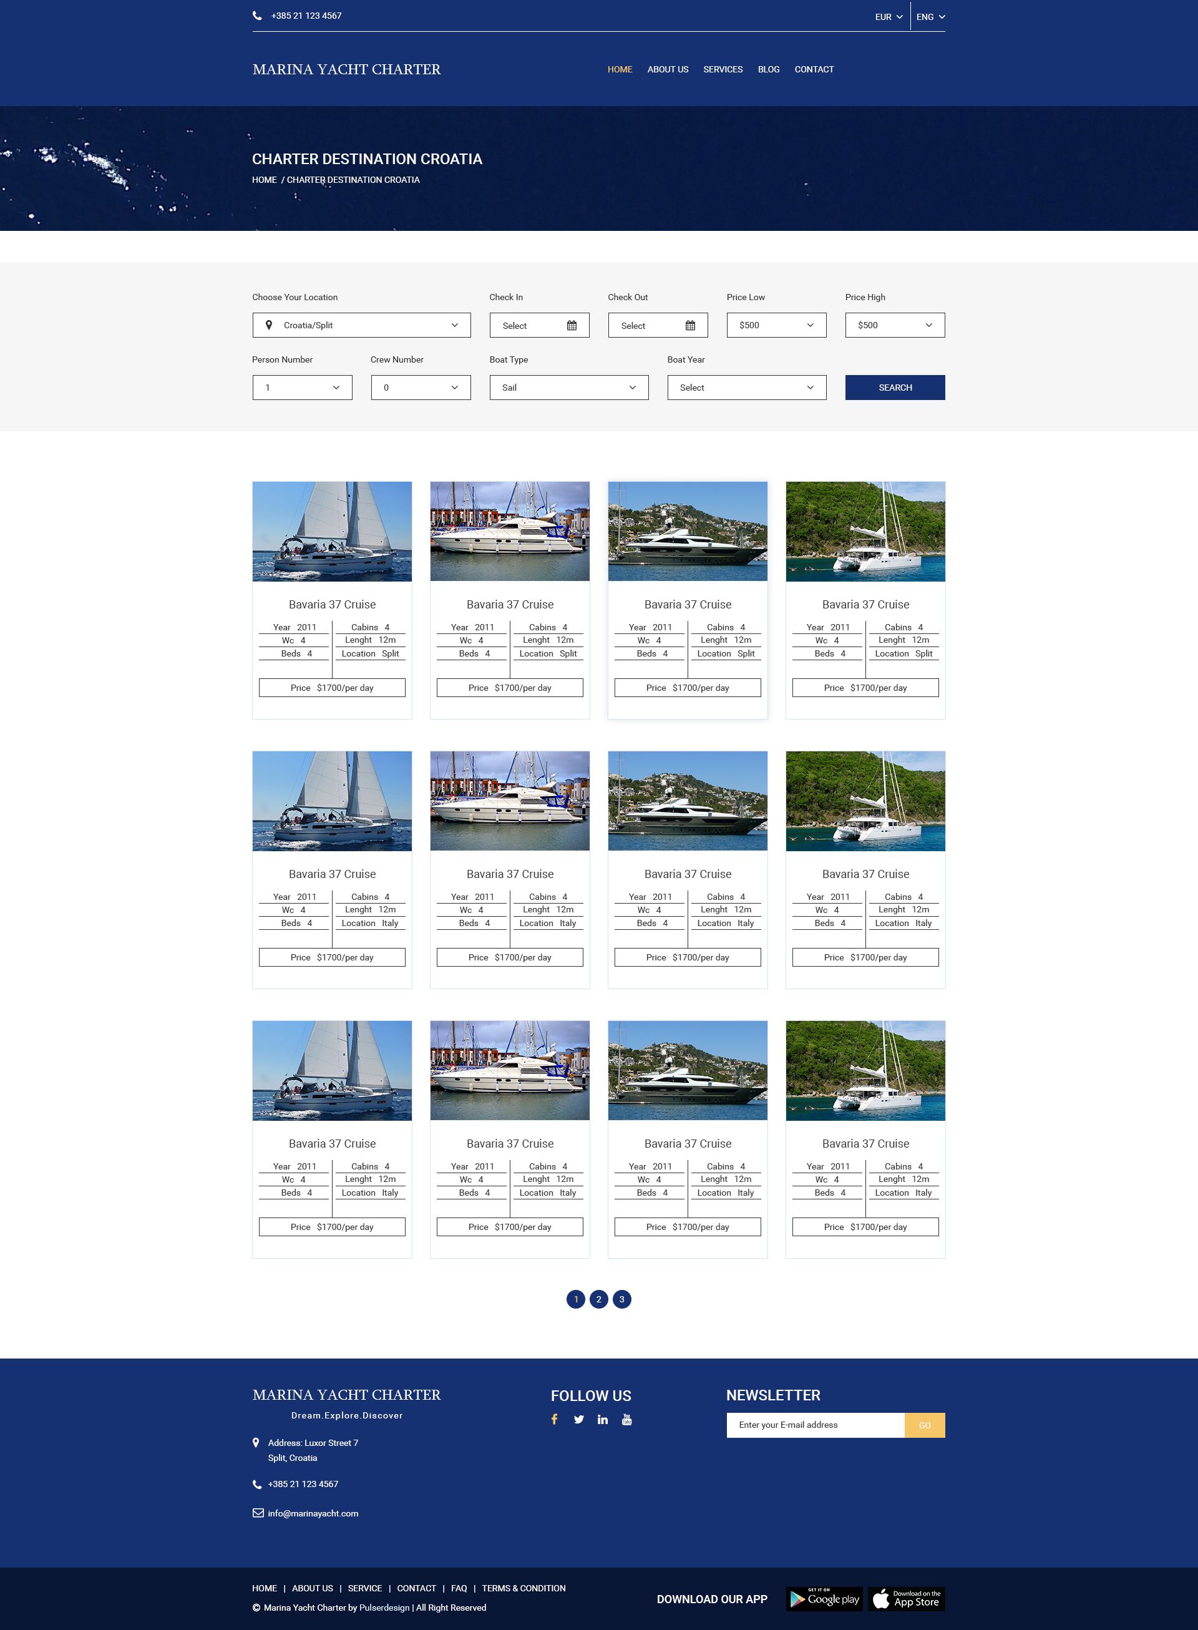The width and height of the screenshot is (1198, 1630).
Task: Click the LinkedIn icon in footer
Action: click(603, 1419)
